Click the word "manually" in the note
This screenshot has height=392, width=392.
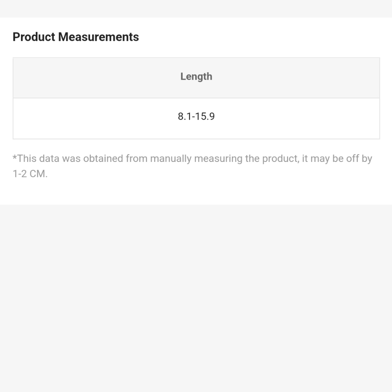(171, 158)
